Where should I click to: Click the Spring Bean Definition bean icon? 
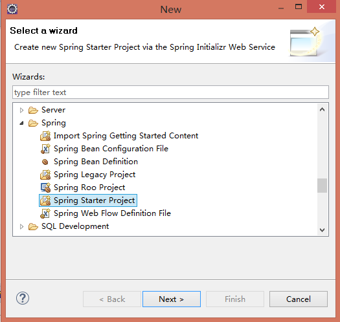tap(45, 162)
